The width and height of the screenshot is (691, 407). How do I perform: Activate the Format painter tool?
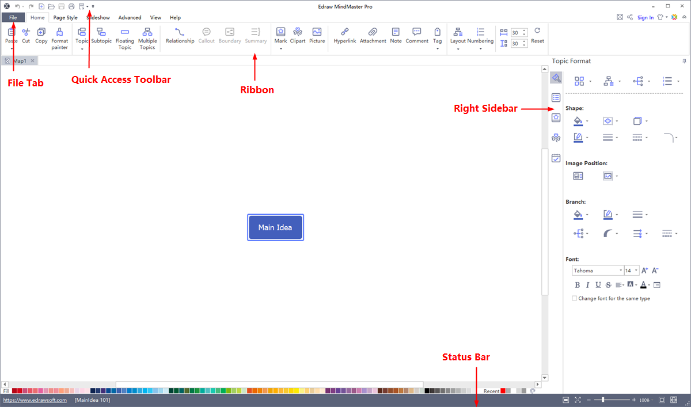pyautogui.click(x=59, y=39)
